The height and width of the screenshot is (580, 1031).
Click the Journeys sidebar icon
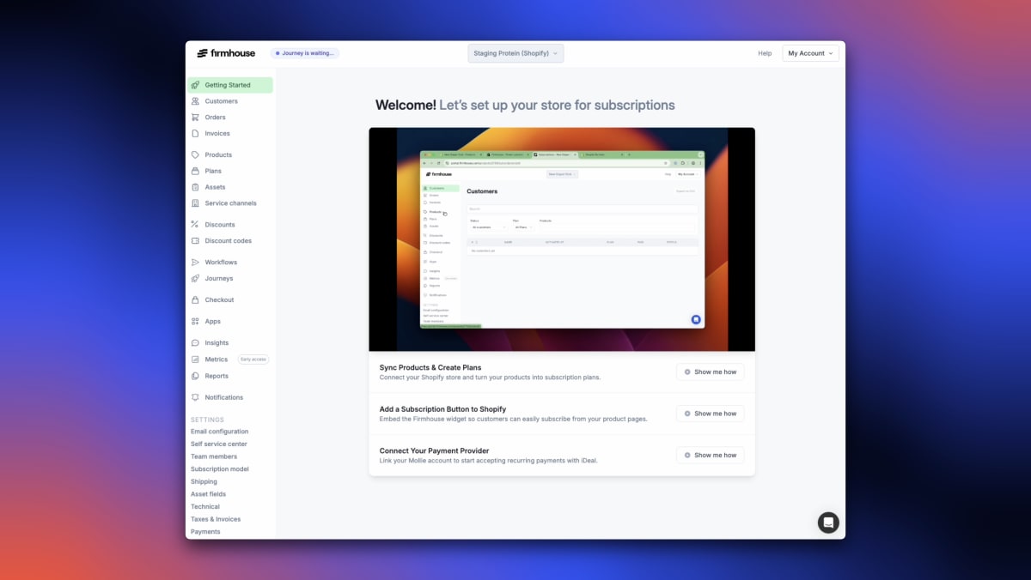196,279
